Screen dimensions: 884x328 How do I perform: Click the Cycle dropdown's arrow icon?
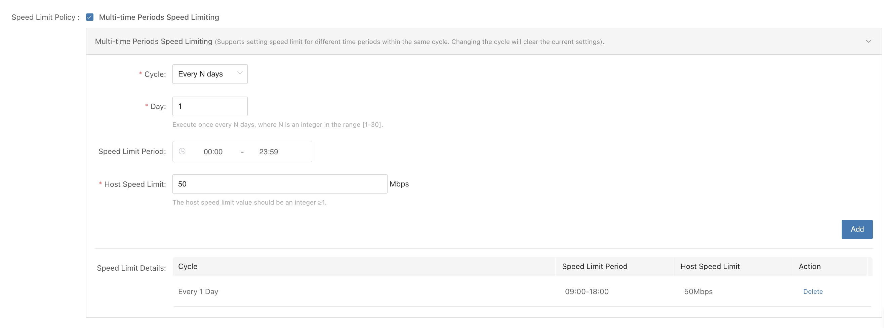coord(240,73)
